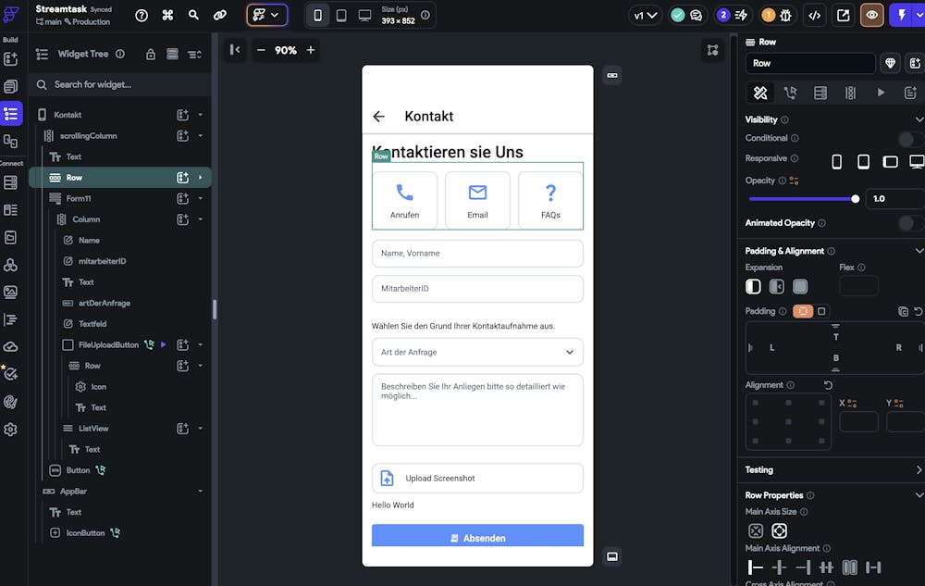Click the Email card in canvas
This screenshot has height=586, width=925.
coord(477,200)
